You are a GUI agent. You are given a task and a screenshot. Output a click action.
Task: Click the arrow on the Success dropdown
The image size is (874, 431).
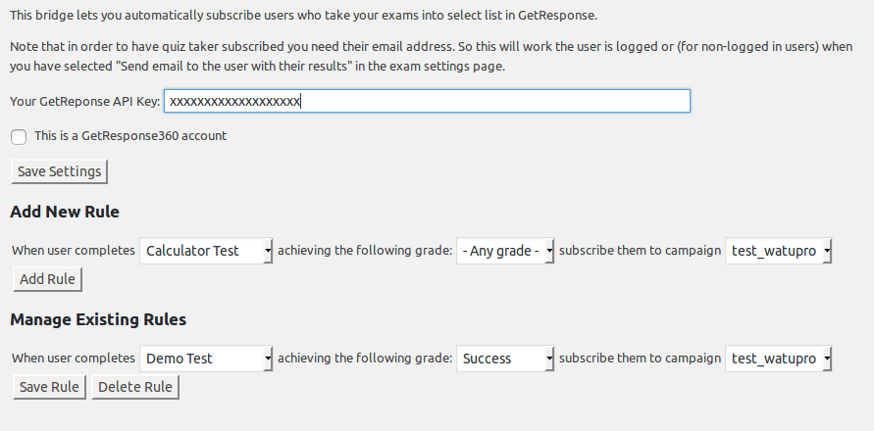click(x=549, y=359)
